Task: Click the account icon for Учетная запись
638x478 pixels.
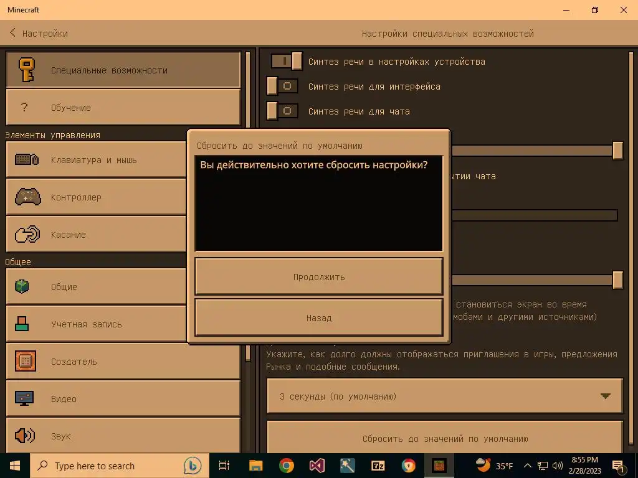Action: pos(22,324)
